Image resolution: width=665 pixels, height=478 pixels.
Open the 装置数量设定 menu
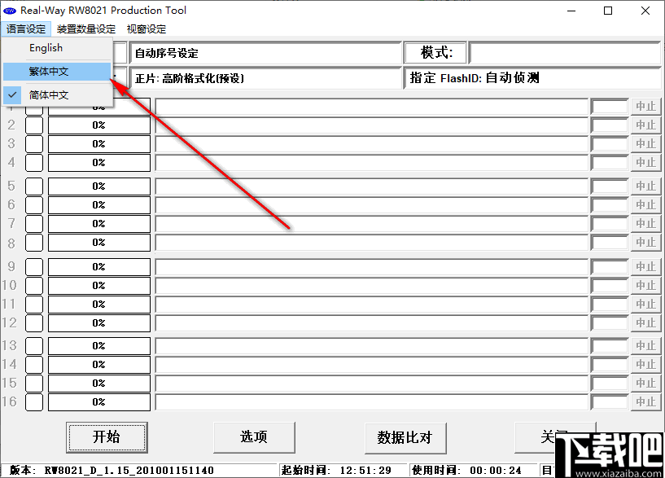(85, 28)
